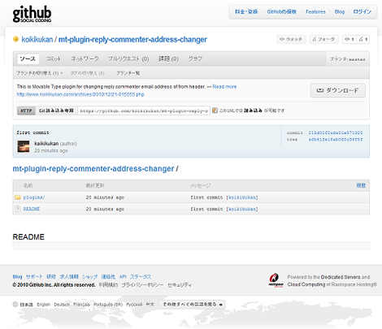The height and width of the screenshot is (329, 382).
Task: Click the GitHub Social Coding logo
Action: point(32,14)
